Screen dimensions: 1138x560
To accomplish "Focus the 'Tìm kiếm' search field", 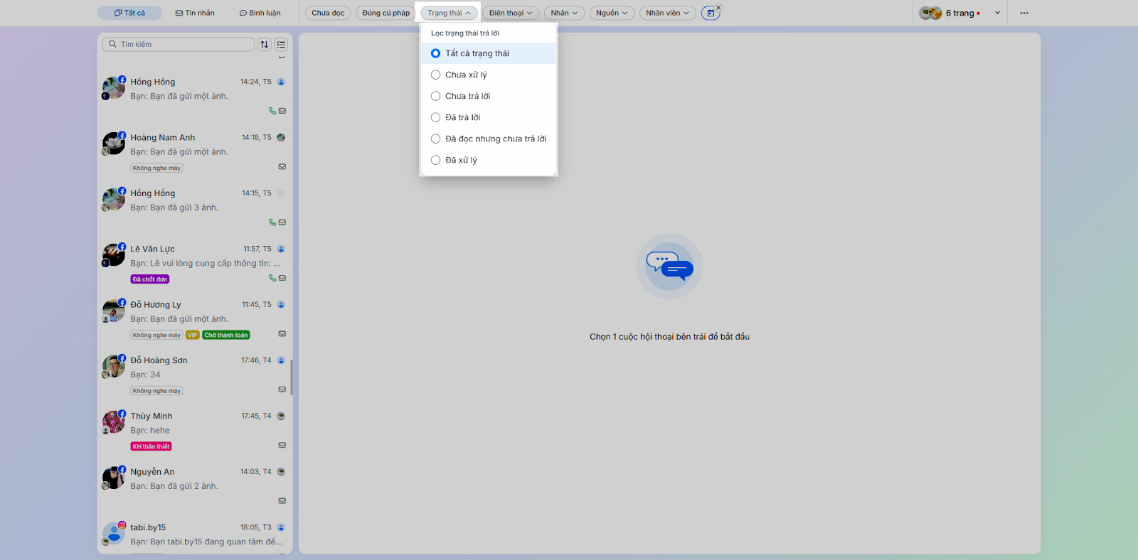I will [179, 44].
